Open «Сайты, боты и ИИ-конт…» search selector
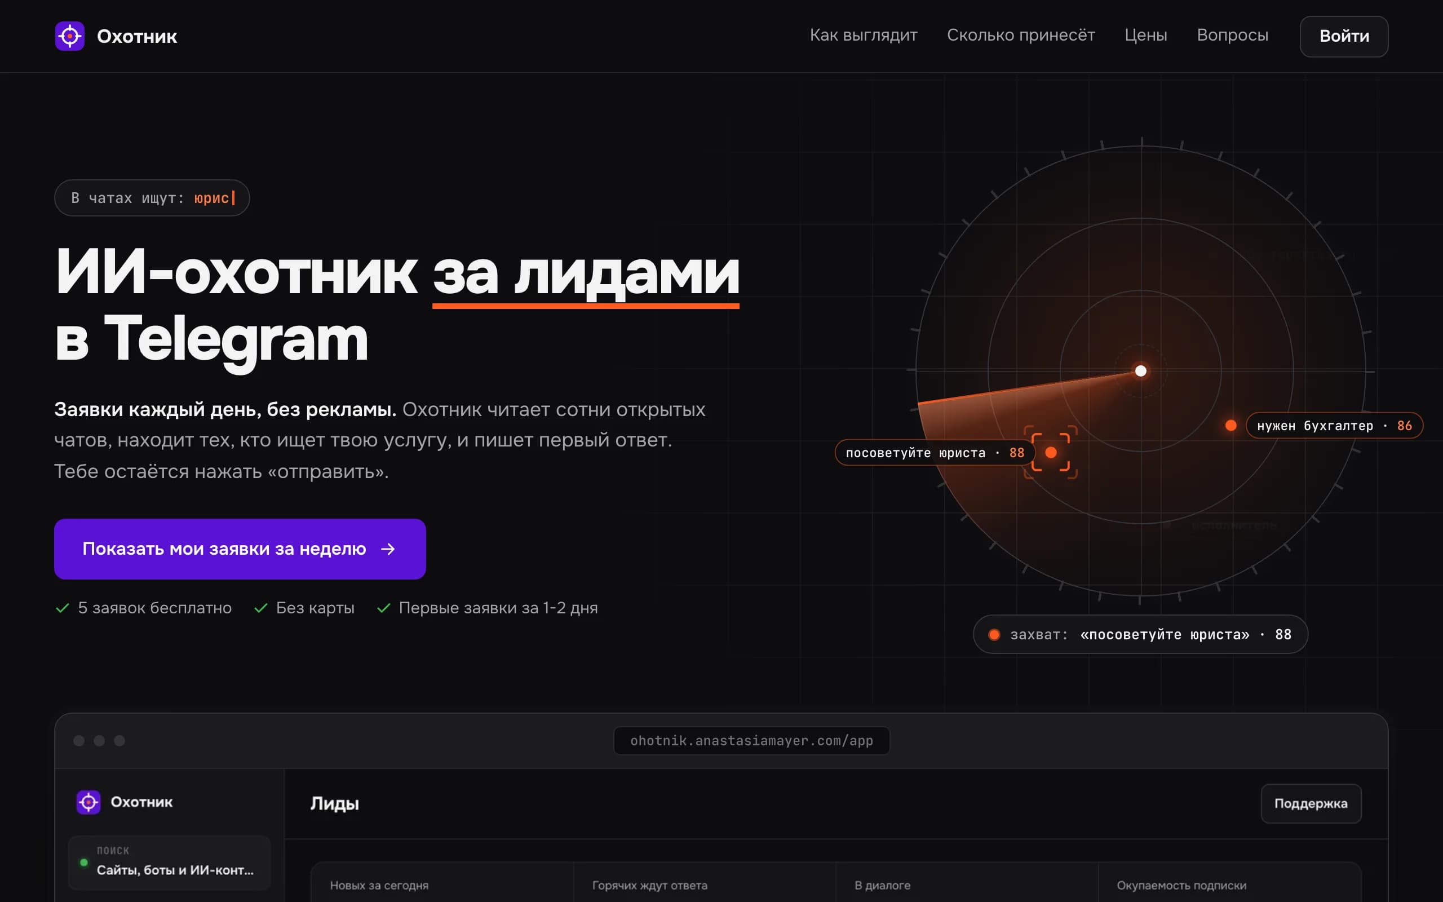 pyautogui.click(x=169, y=863)
